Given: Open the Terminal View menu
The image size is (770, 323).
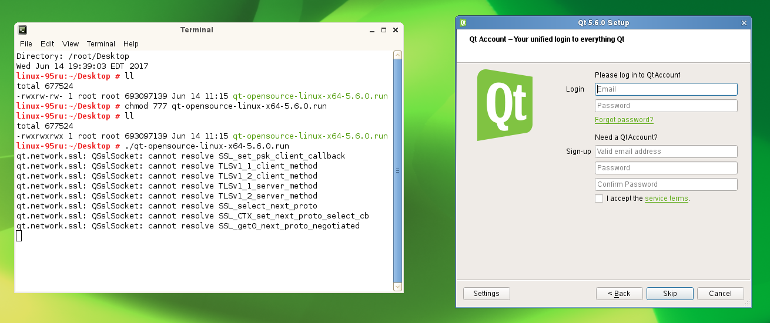Looking at the screenshot, I should tap(71, 44).
